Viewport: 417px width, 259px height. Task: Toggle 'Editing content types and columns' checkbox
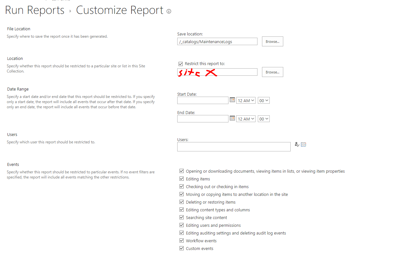tap(182, 210)
